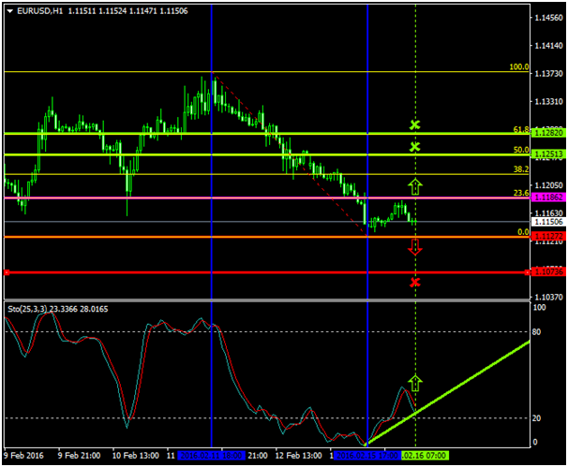This screenshot has height=467, width=568.
Task: Click the Fibonacci 0.0 level label
Action: (523, 232)
